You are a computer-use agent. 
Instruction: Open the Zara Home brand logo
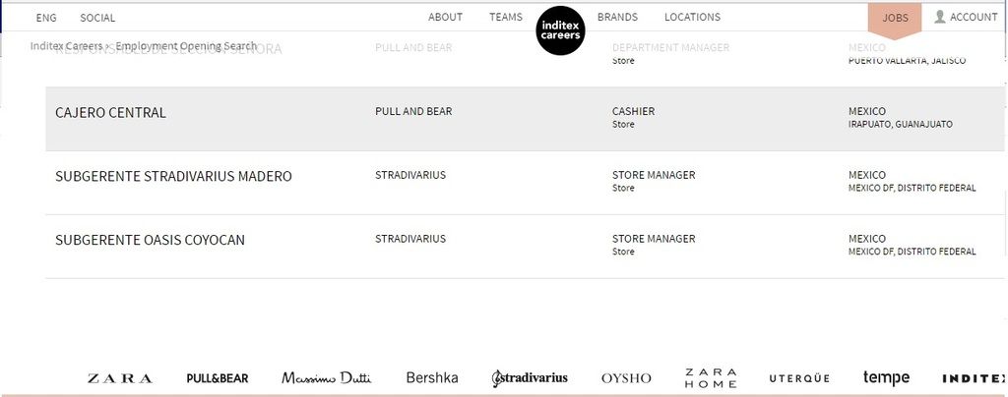click(711, 378)
